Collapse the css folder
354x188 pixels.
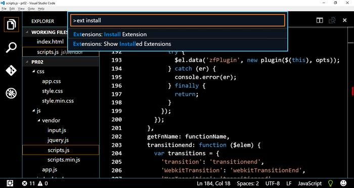pos(33,71)
